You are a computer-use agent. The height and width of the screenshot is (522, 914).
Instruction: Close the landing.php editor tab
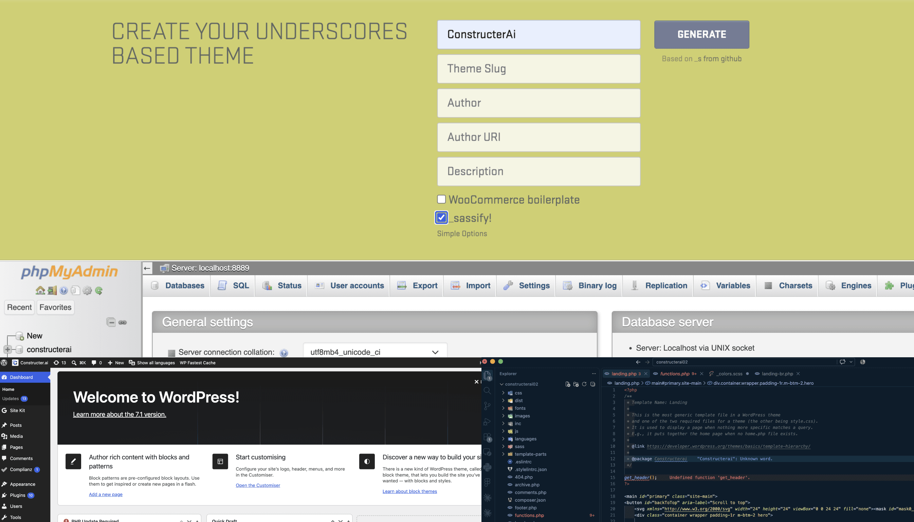tap(646, 374)
